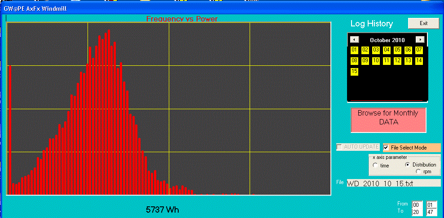Click the File name text field
This screenshot has width=444, height=218.
coord(393,183)
